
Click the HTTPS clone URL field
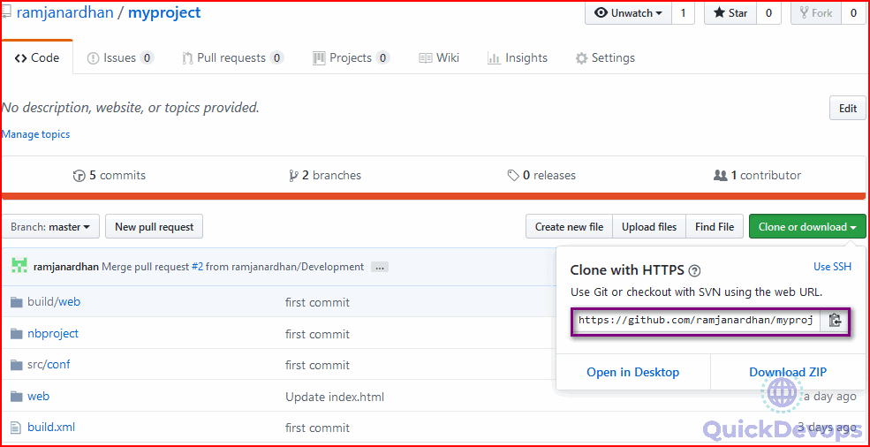pyautogui.click(x=695, y=320)
